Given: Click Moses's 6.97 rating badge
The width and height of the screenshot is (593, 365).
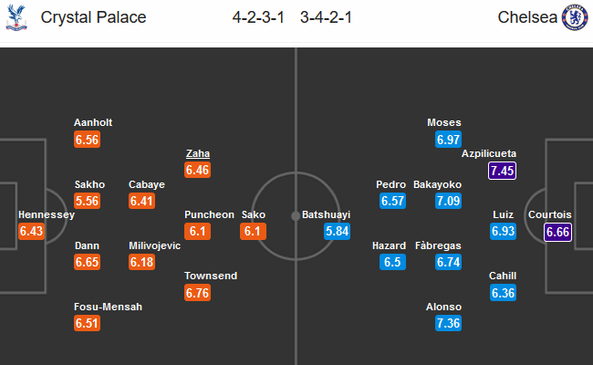Looking at the screenshot, I should coord(448,140).
